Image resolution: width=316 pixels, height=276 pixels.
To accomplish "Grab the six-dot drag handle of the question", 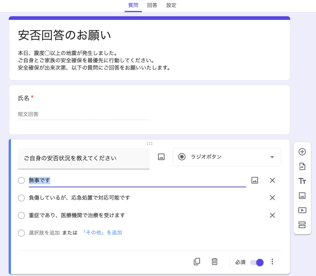I will pyautogui.click(x=150, y=144).
